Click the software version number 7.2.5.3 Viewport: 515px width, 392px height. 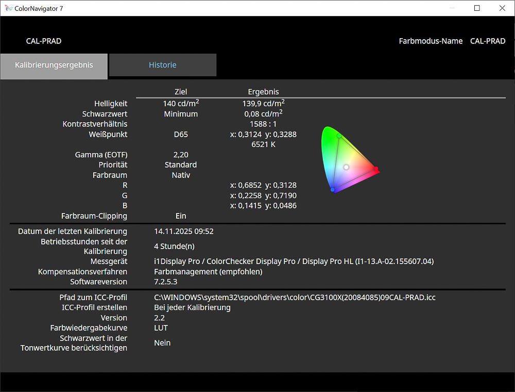pos(166,282)
